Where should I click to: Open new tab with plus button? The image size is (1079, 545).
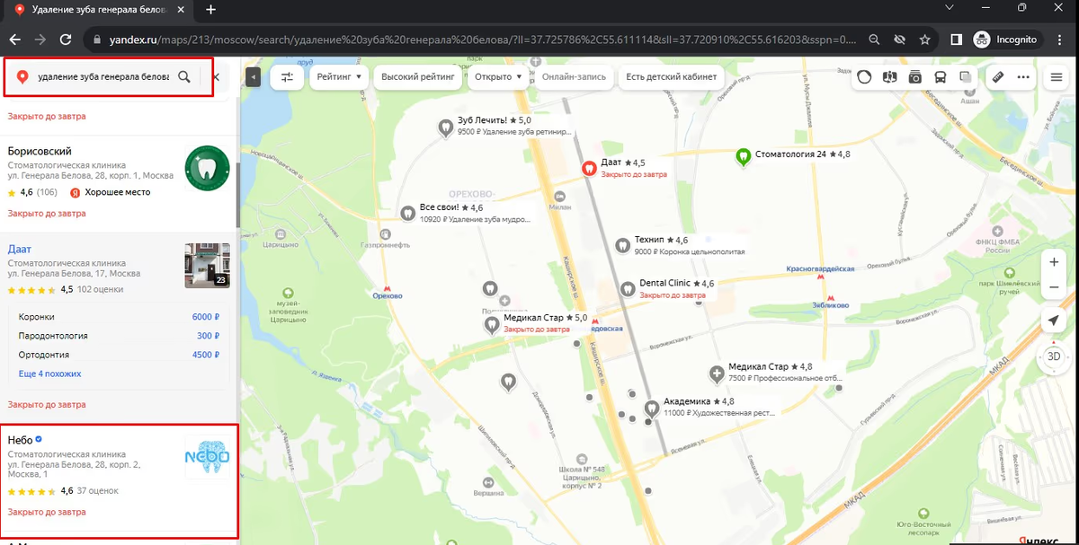pos(211,9)
